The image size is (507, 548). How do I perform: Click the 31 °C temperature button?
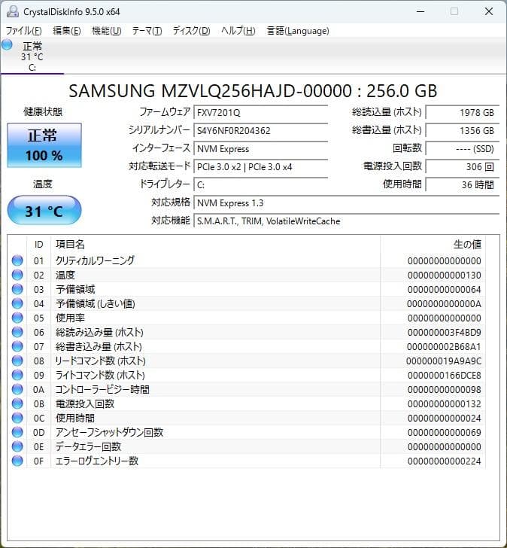pyautogui.click(x=44, y=211)
